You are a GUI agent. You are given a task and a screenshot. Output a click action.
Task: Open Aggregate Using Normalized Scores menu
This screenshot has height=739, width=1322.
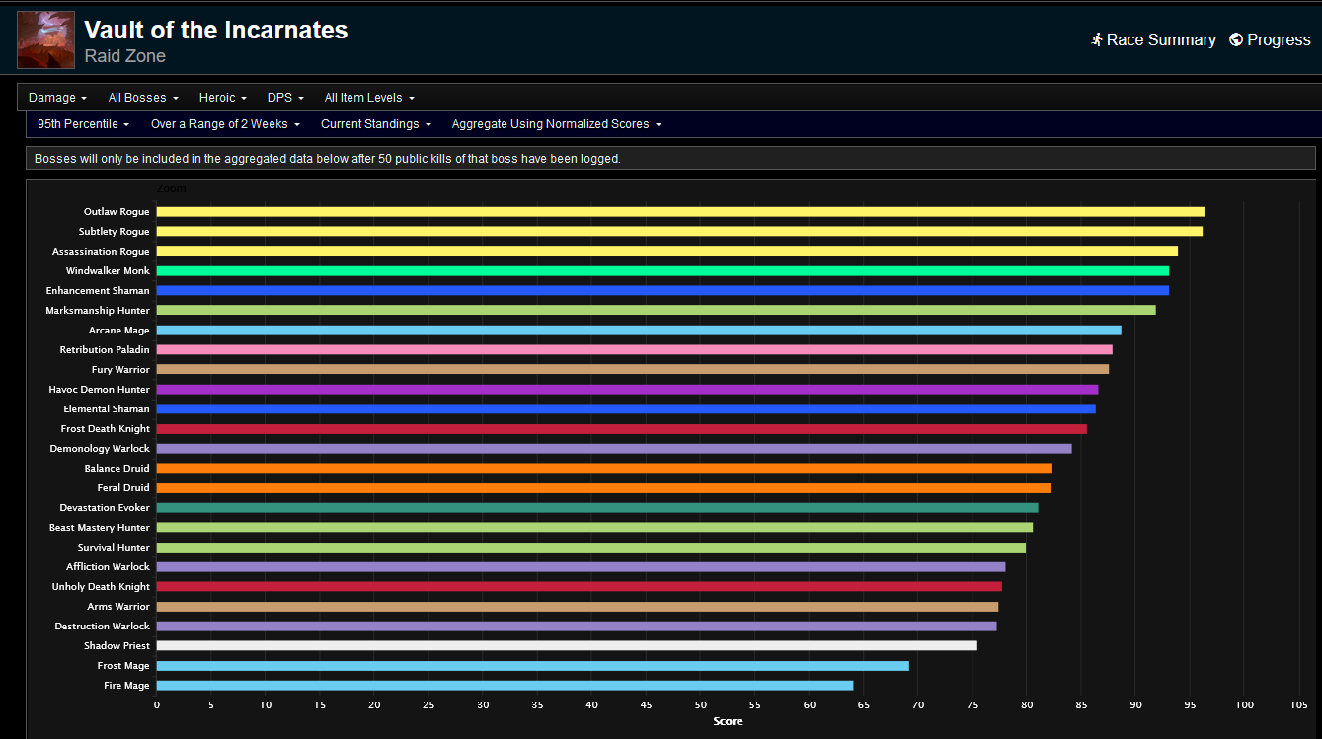[556, 124]
